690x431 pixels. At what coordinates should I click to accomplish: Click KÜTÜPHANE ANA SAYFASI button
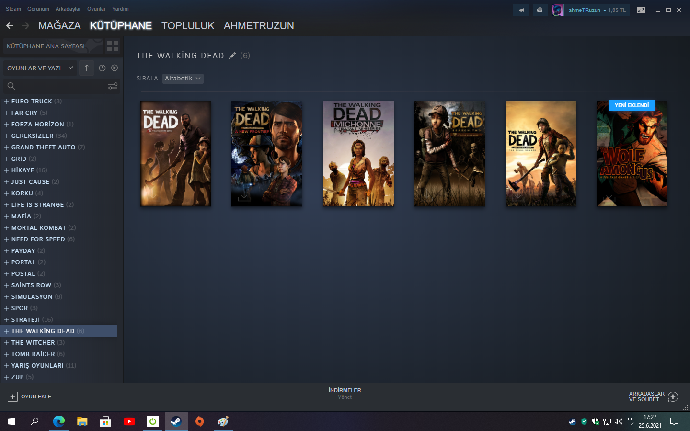click(53, 46)
